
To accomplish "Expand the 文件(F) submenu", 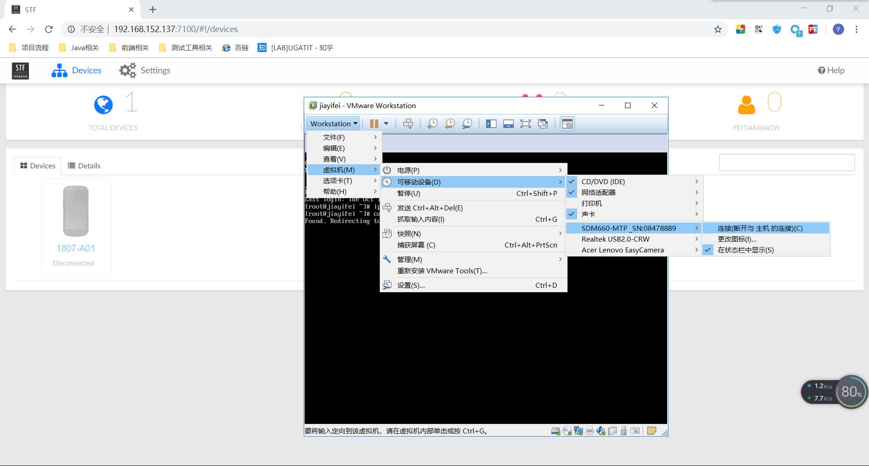I will tap(344, 137).
